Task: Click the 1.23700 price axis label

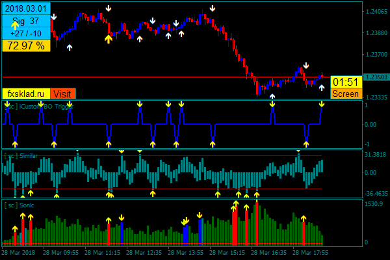Action: point(377,54)
